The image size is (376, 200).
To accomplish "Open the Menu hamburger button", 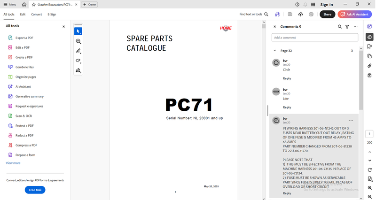I will coord(10,5).
